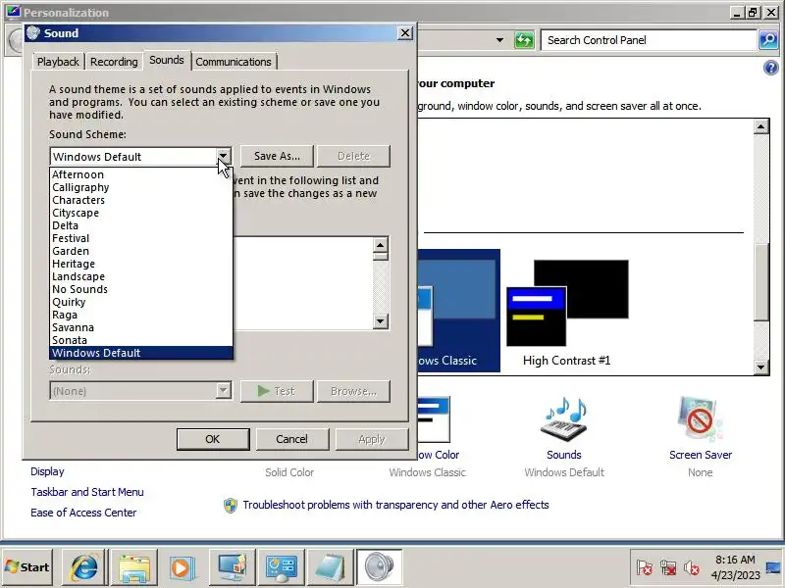Choose the Delta sound scheme
This screenshot has height=588, width=785.
141,225
